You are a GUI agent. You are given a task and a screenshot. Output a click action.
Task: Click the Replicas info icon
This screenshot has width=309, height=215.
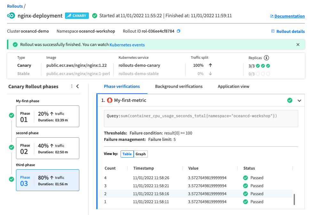coord(266,58)
